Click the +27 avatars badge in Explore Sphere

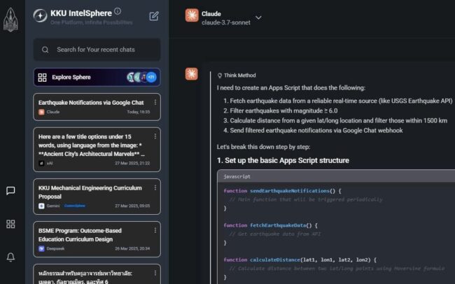tap(151, 77)
